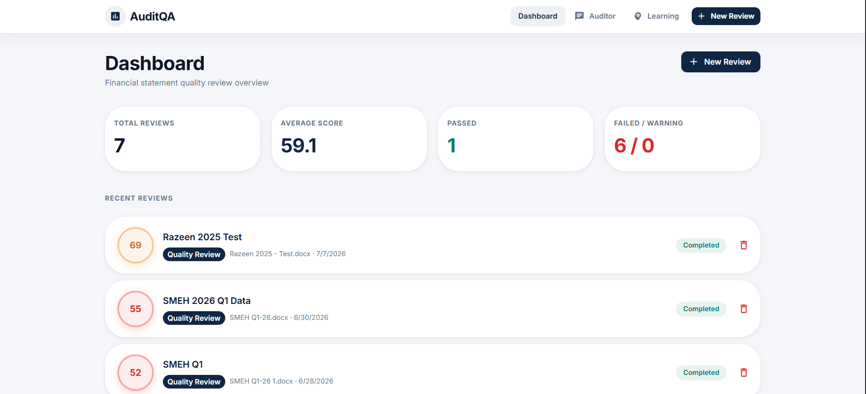The width and height of the screenshot is (866, 394).
Task: Click the score circle showing 55
Action: 136,309
